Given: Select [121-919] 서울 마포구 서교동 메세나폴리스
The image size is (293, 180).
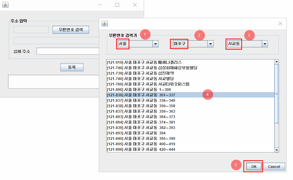Looking at the screenshot, I should click(x=190, y=62).
